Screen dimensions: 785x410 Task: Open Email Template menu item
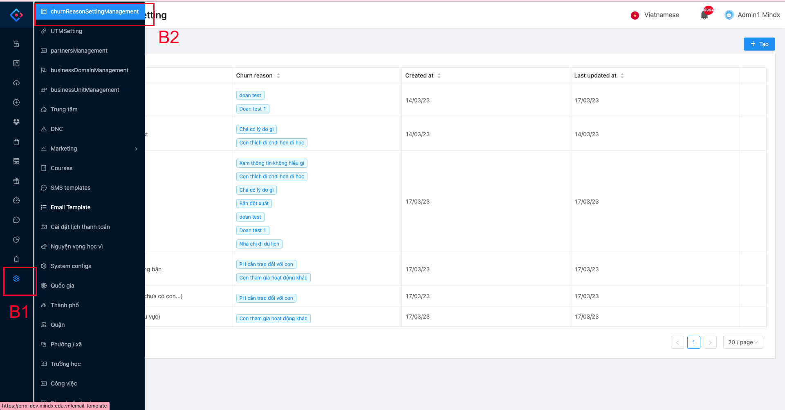click(x=90, y=207)
